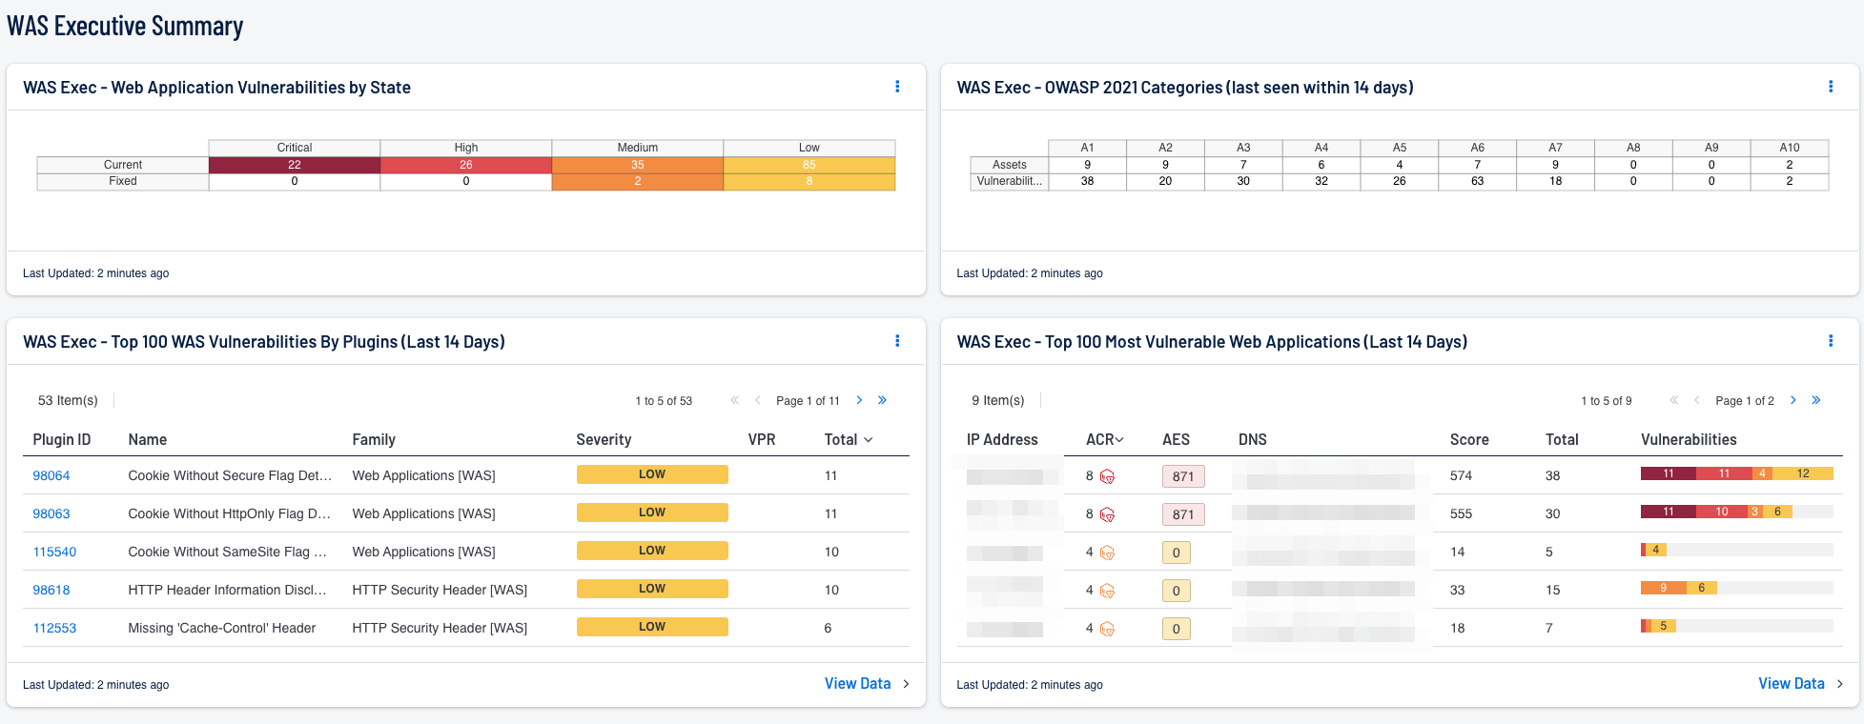Click Score column header
Image resolution: width=1864 pixels, height=724 pixels.
(x=1469, y=439)
